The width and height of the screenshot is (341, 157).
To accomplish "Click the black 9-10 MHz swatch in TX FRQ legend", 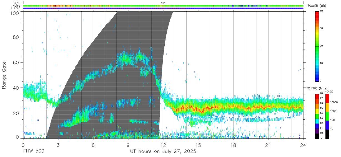I will click(x=317, y=135).
